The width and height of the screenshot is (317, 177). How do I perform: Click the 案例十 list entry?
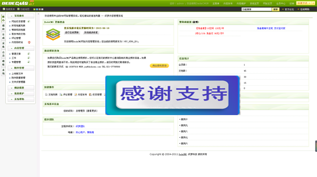pyautogui.click(x=184, y=119)
